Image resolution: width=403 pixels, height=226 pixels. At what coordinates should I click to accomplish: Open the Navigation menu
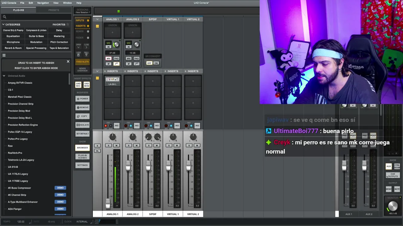coord(43,3)
